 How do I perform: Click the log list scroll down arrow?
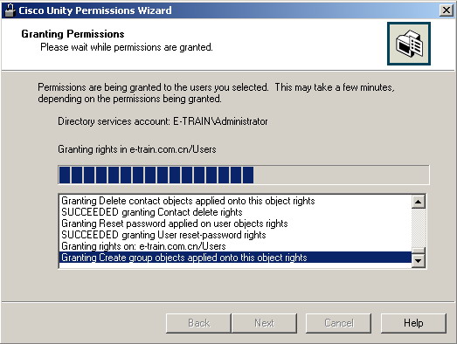[419, 261]
